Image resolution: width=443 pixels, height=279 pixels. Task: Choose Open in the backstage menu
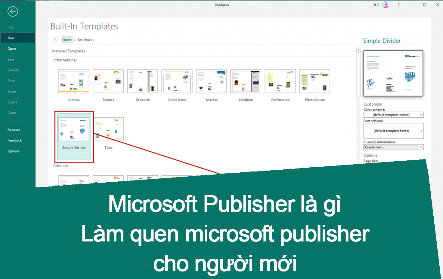pos(12,49)
